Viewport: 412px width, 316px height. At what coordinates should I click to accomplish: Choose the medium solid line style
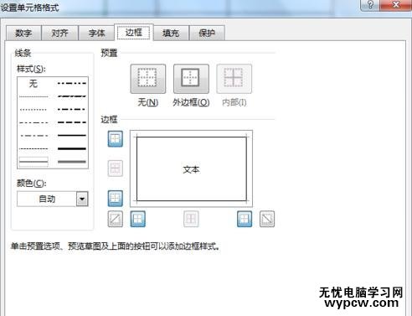point(72,136)
